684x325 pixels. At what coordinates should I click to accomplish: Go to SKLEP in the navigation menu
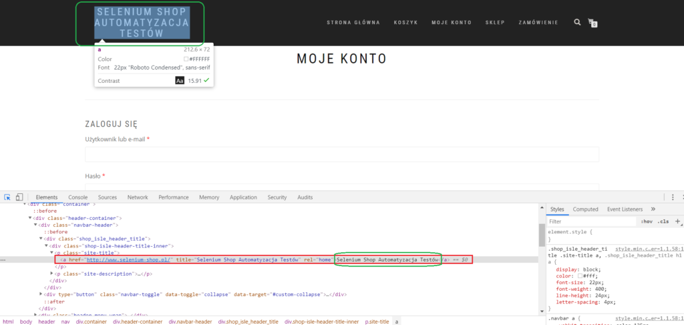click(x=495, y=23)
